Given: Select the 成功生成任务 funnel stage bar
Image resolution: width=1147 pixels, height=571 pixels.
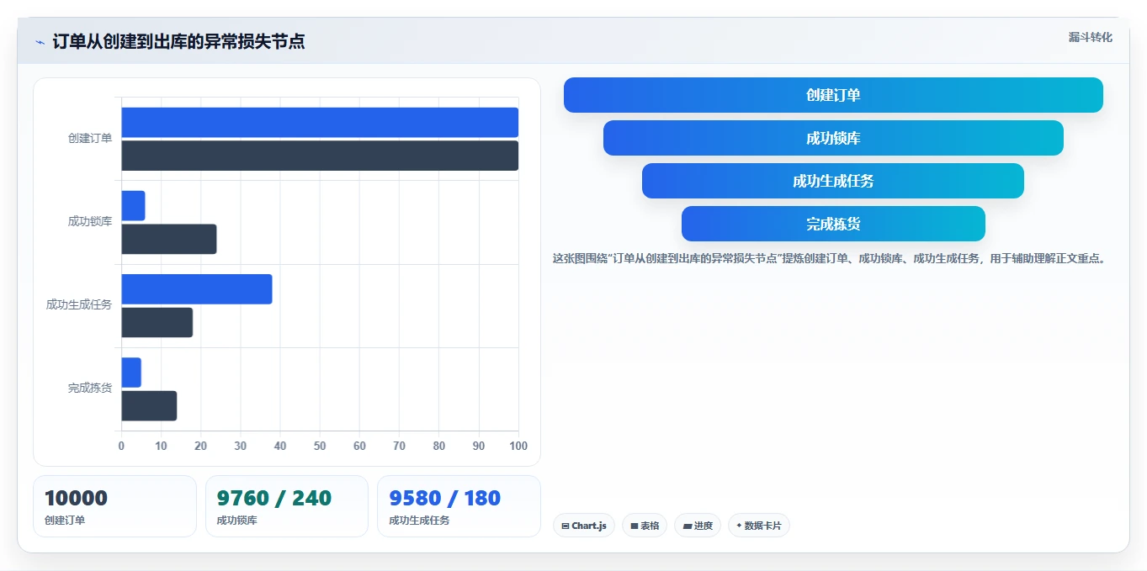Looking at the screenshot, I should (833, 181).
